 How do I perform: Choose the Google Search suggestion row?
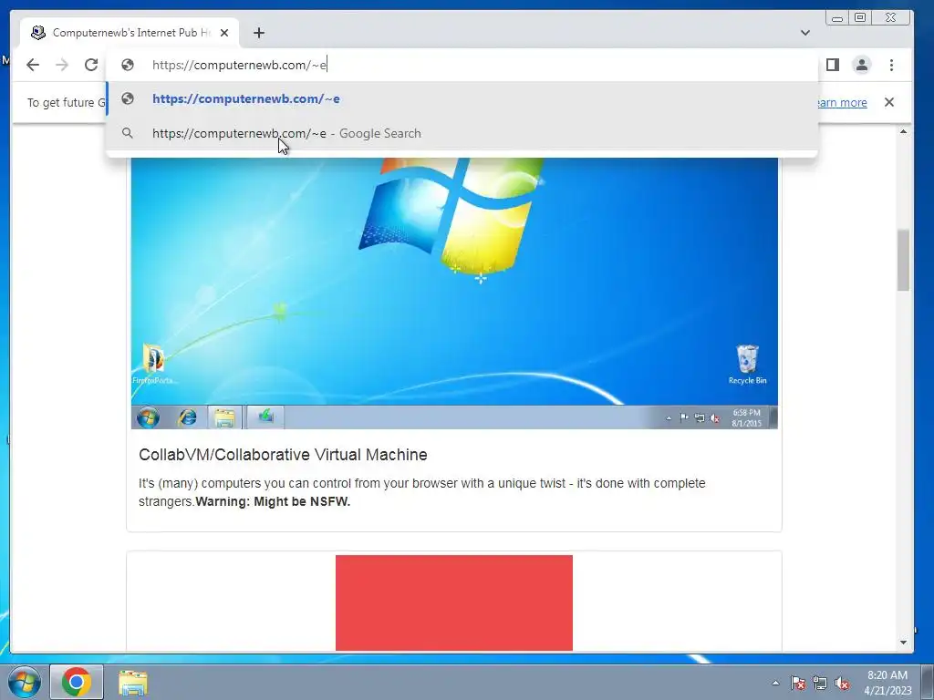(462, 133)
